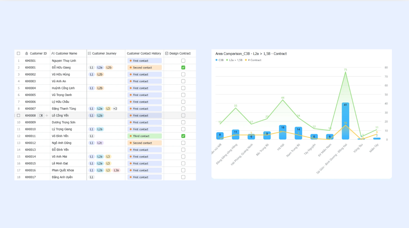Click the plus icon beside KH0008
409x228 pixels.
47,116
